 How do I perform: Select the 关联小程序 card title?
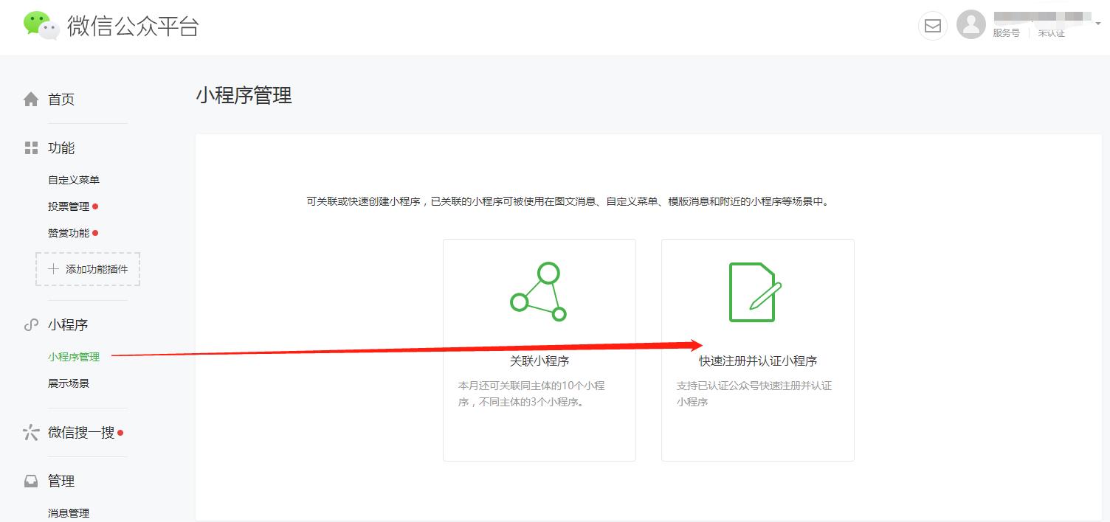pyautogui.click(x=540, y=361)
